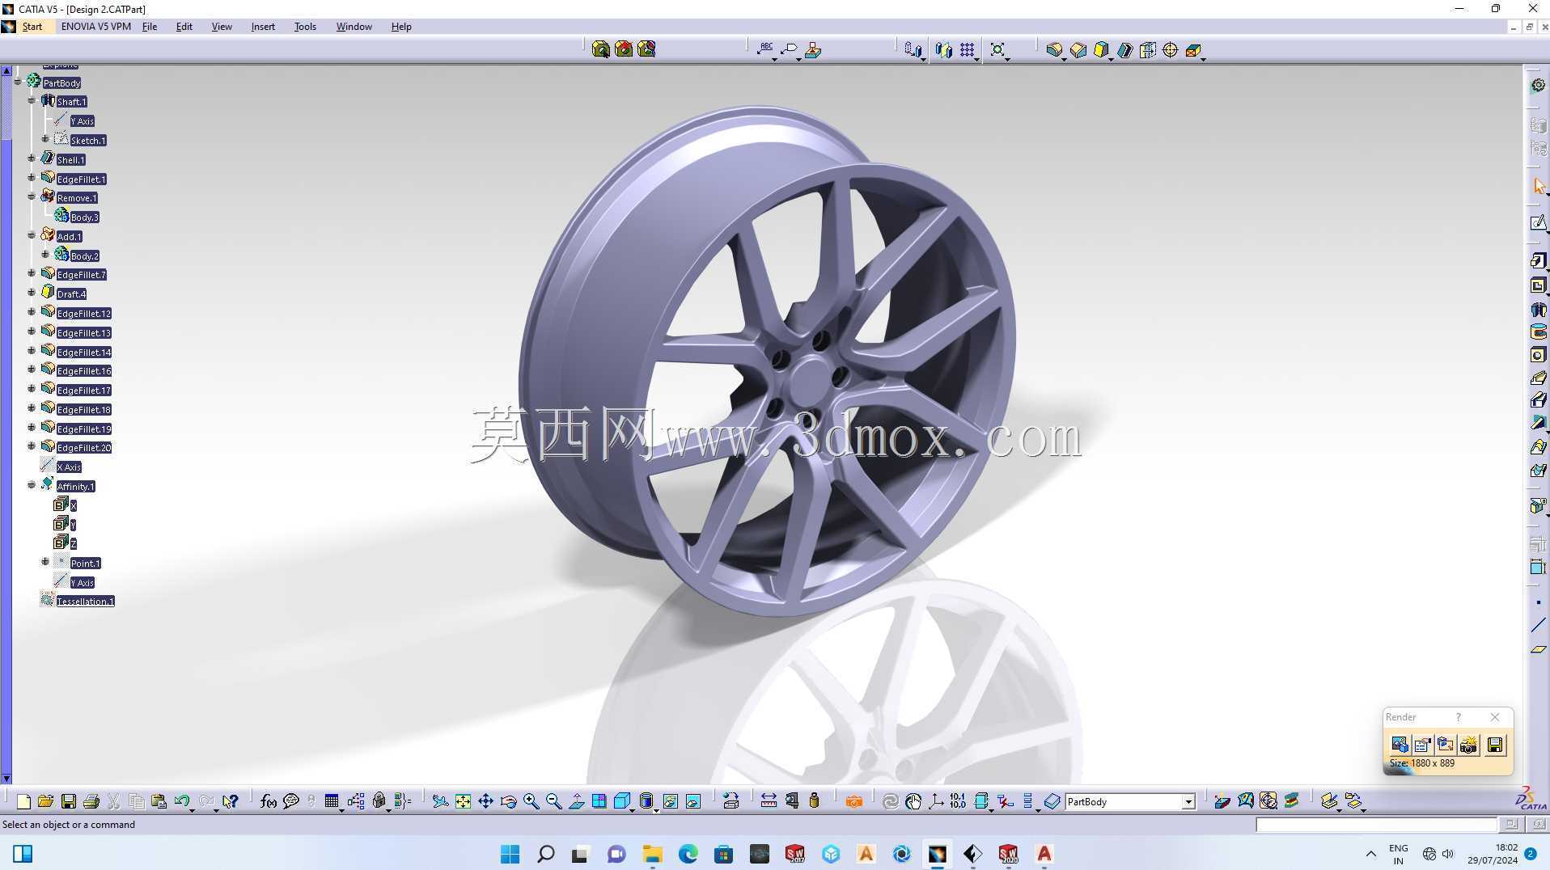Select Tessellation.1 in the tree
Image resolution: width=1550 pixels, height=870 pixels.
[85, 602]
